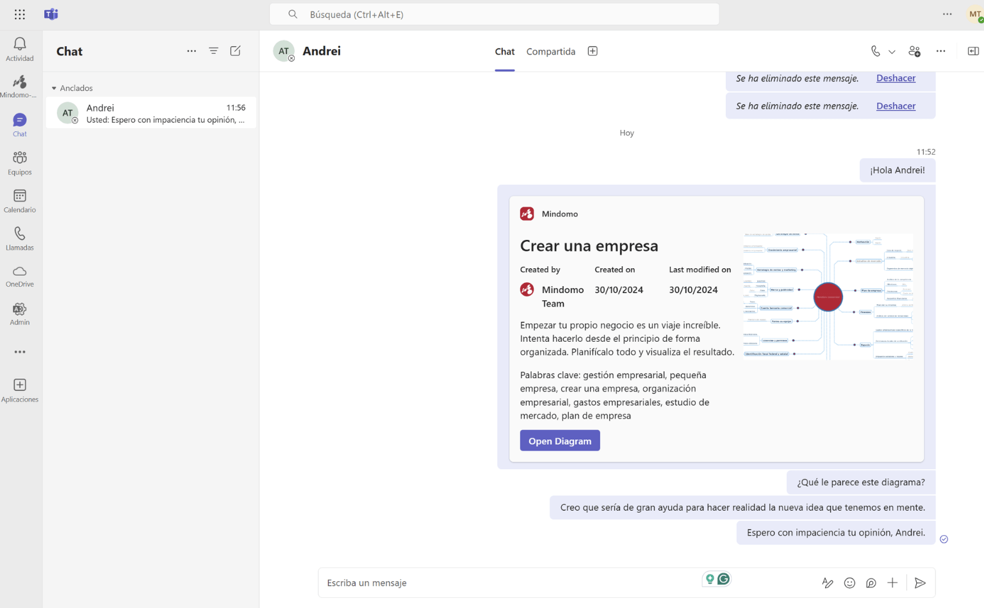
Task: Click the Andrei name in chat header
Action: tap(322, 51)
